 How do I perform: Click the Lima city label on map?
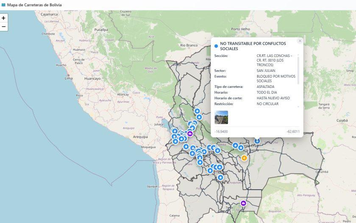69,78
